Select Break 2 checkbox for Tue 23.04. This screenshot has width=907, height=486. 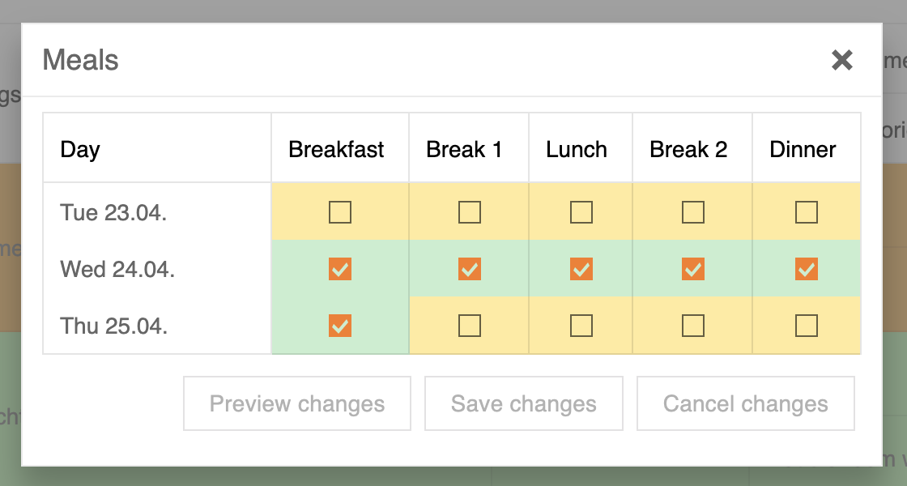tap(693, 212)
